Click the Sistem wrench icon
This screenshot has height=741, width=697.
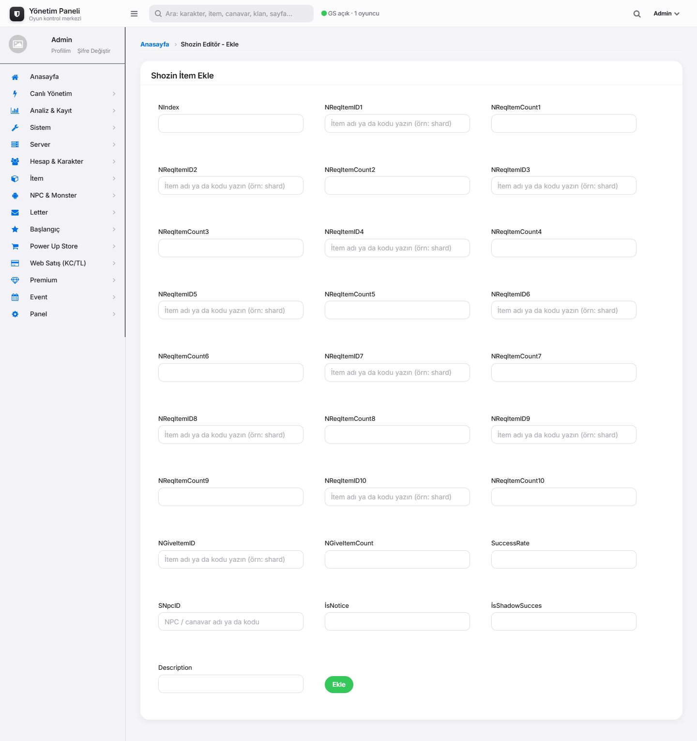(15, 128)
